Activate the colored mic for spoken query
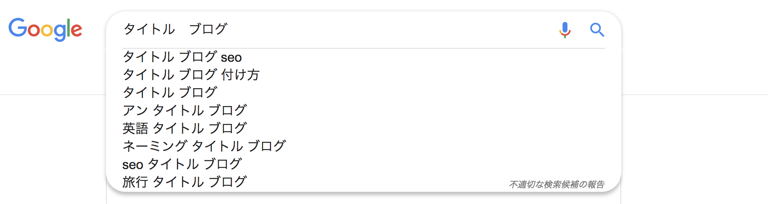 pyautogui.click(x=565, y=30)
